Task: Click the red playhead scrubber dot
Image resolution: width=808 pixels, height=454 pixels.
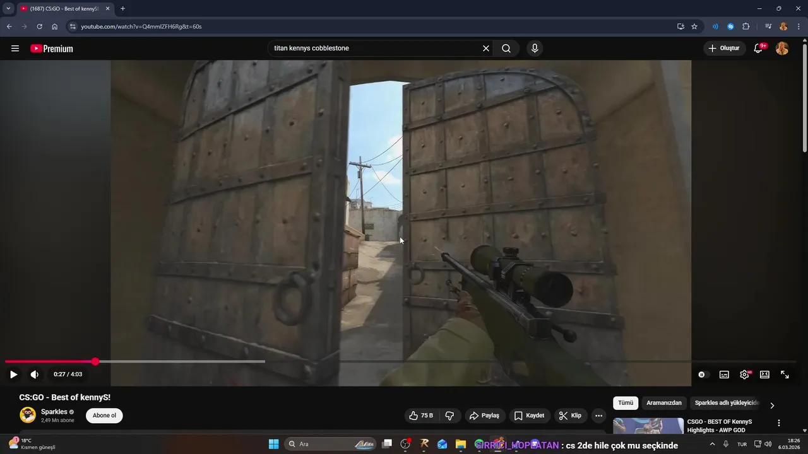Action: click(95, 361)
